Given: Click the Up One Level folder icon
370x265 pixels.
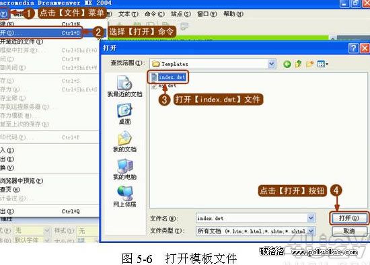Looking at the screenshot, I should (x=299, y=64).
